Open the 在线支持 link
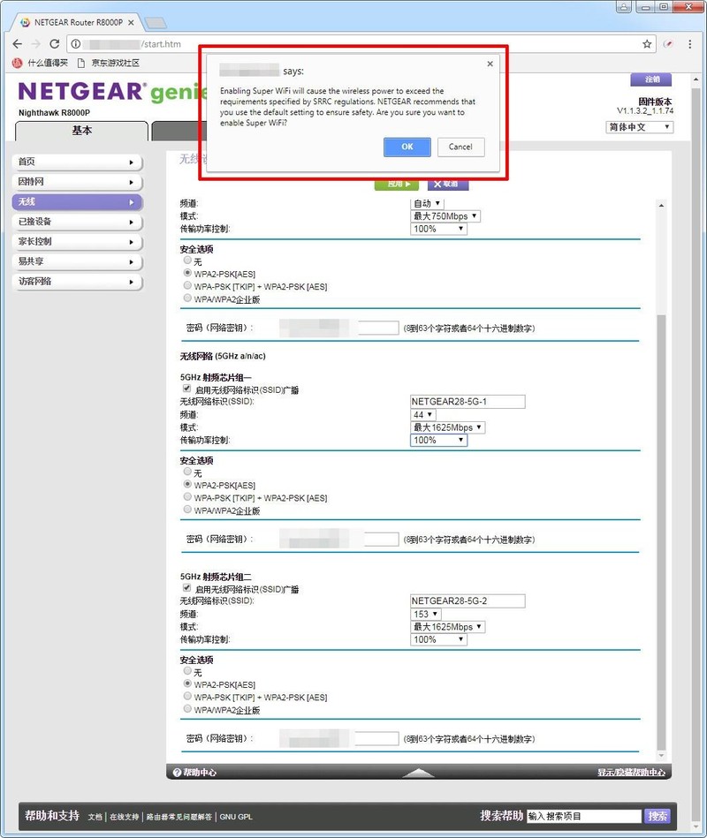This screenshot has height=838, width=707. (x=124, y=817)
